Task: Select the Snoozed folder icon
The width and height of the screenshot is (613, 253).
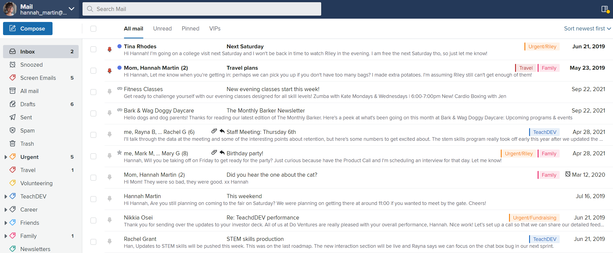Action: (x=13, y=64)
